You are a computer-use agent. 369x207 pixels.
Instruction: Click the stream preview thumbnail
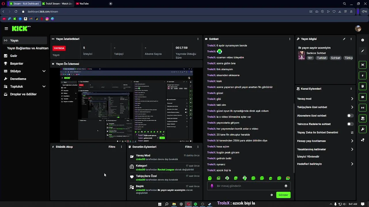[126, 105]
